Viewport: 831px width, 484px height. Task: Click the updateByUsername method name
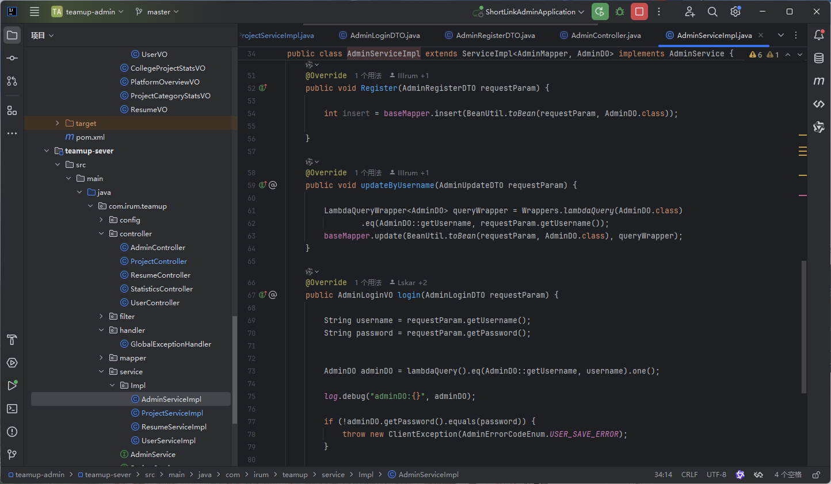pos(398,185)
